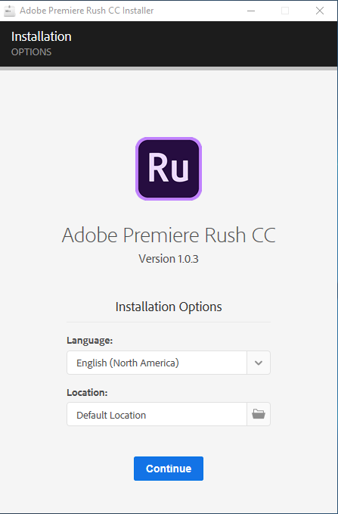
Task: Click the OPTIONS subheading
Action: [32, 52]
